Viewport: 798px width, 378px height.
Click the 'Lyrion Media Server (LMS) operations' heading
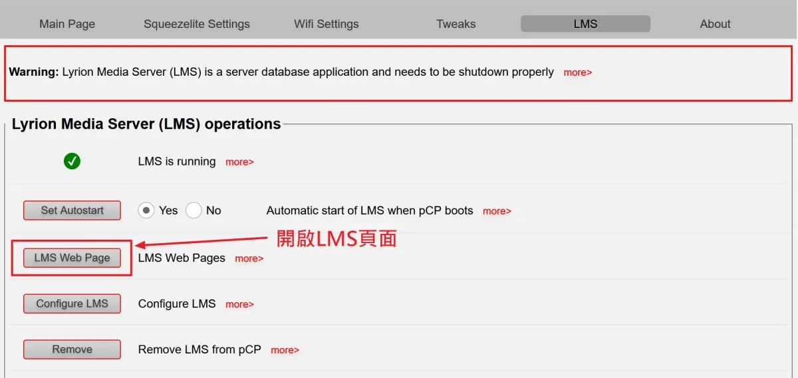(x=146, y=124)
